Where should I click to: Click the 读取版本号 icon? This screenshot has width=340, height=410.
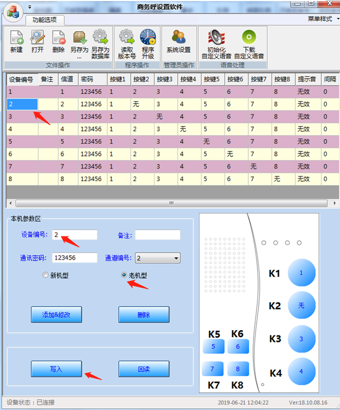click(127, 39)
